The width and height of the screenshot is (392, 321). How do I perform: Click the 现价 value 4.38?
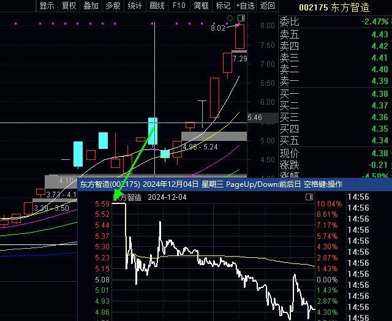pyautogui.click(x=380, y=153)
